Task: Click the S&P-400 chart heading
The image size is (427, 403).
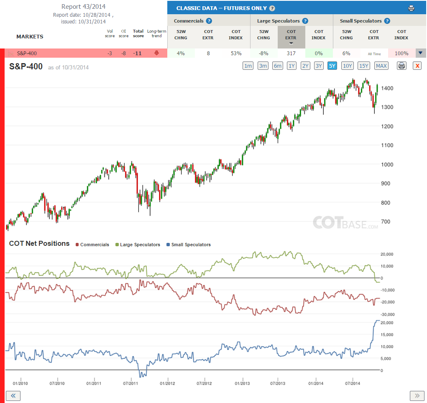Action: (x=26, y=66)
